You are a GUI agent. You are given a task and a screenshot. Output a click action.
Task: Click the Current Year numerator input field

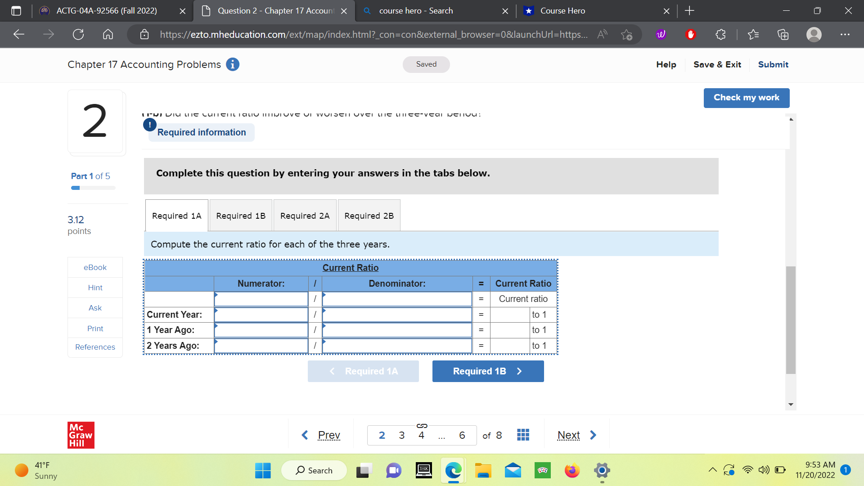[x=261, y=315]
